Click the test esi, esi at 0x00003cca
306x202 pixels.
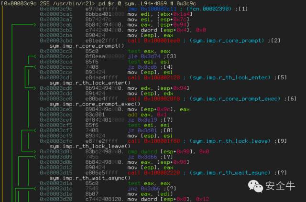tap(149, 62)
